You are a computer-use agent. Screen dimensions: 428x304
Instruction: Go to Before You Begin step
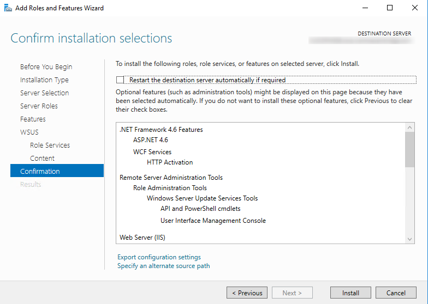click(46, 66)
